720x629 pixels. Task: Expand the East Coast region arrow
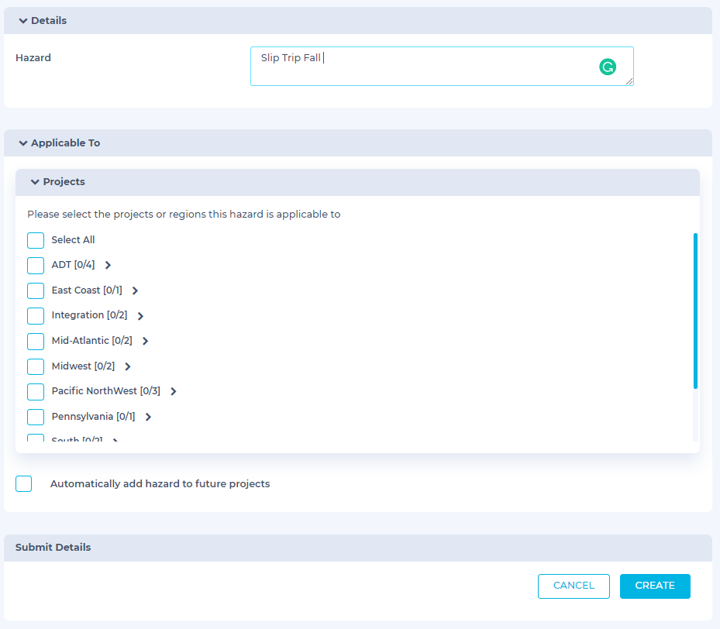click(x=135, y=290)
